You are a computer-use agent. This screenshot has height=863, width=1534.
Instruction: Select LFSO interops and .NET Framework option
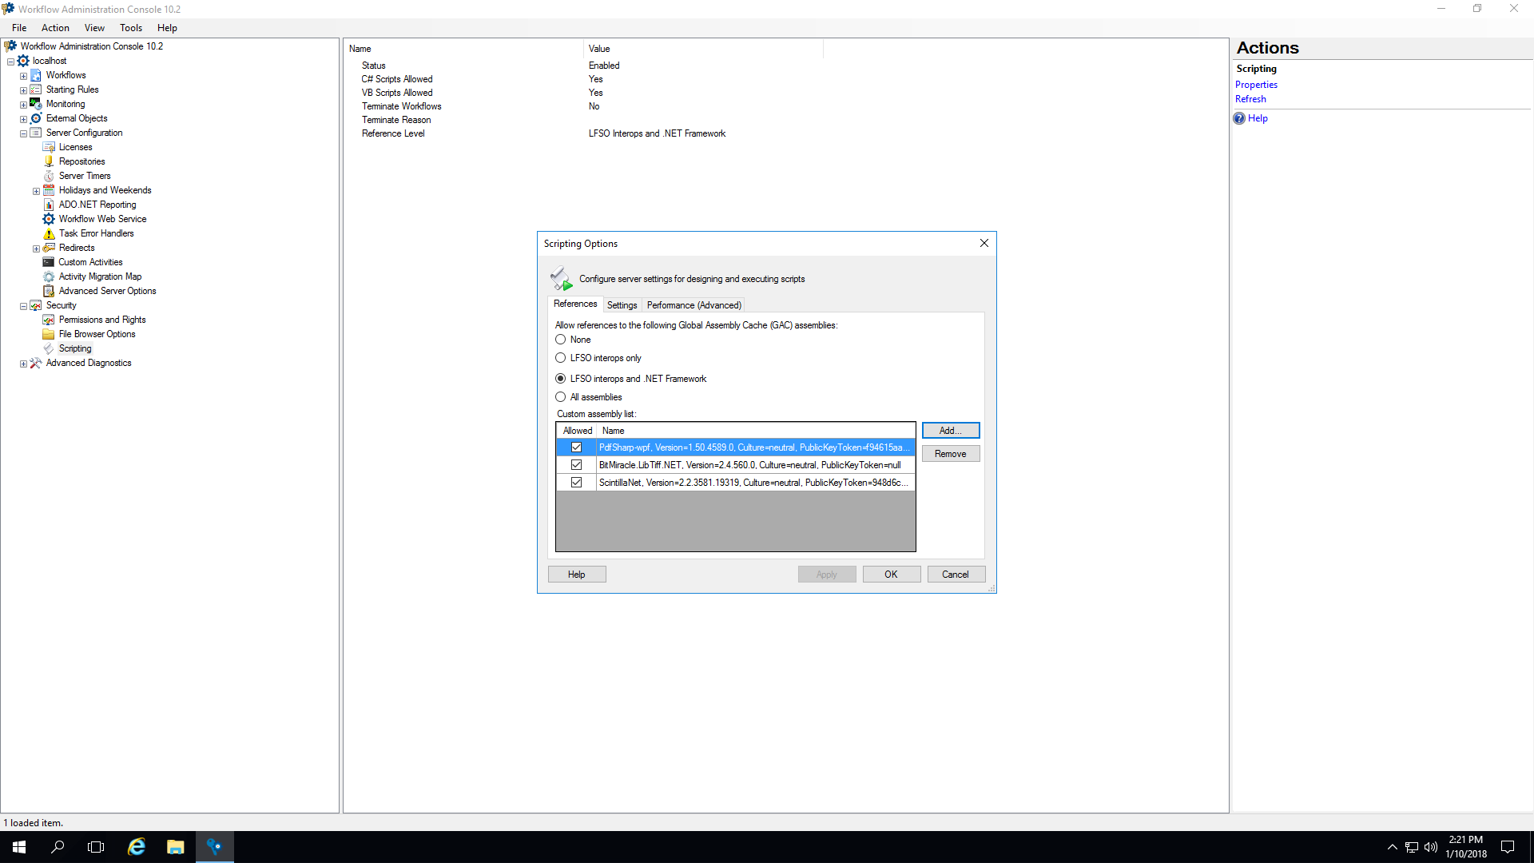coord(561,379)
